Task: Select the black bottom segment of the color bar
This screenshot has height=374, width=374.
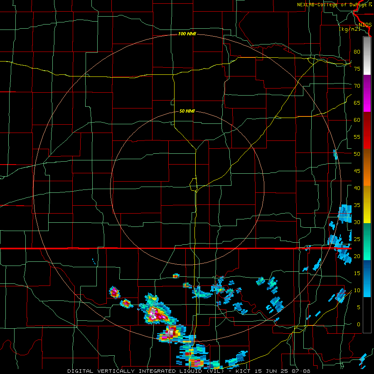Action: tap(367, 315)
